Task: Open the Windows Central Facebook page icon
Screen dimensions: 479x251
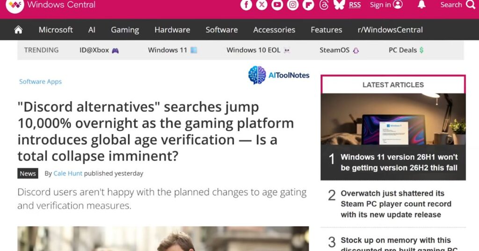Action: point(246,5)
